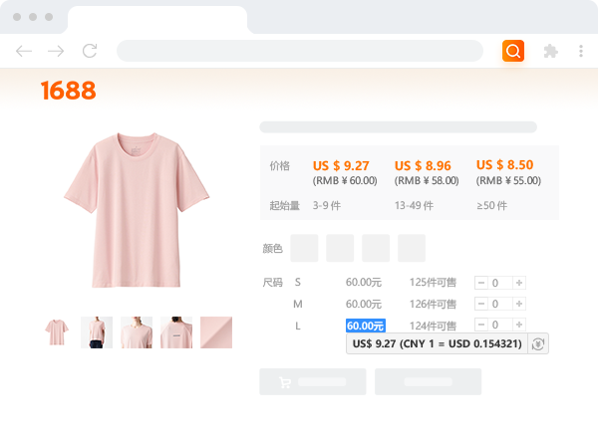Image resolution: width=598 pixels, height=438 pixels.
Task: Click the highlighted 60.00元 price for size L
Action: (365, 325)
